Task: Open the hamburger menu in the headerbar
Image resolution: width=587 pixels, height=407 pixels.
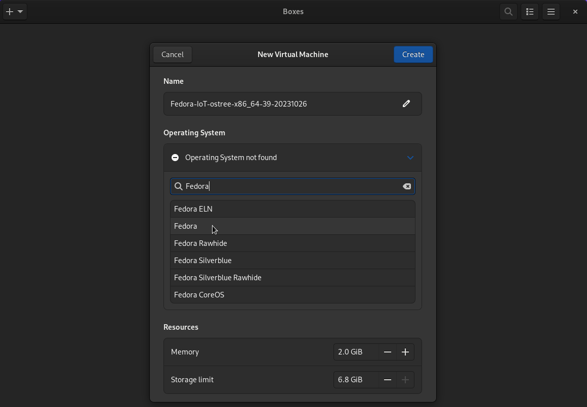Action: tap(551, 11)
